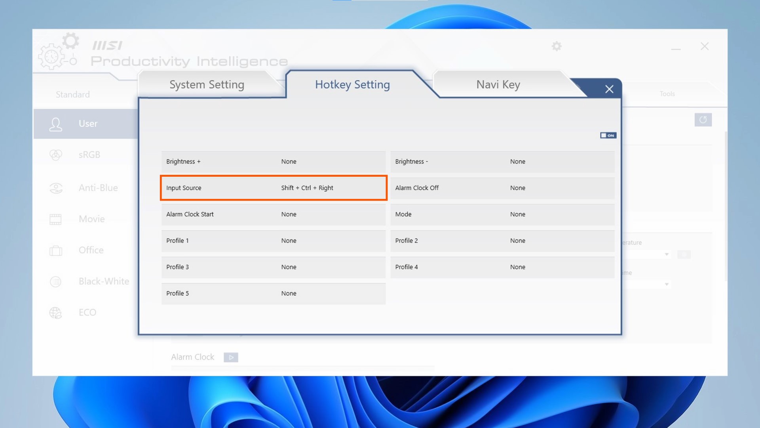This screenshot has width=760, height=428.
Task: Expand the color temperature dropdown behind dialog
Action: click(x=667, y=254)
